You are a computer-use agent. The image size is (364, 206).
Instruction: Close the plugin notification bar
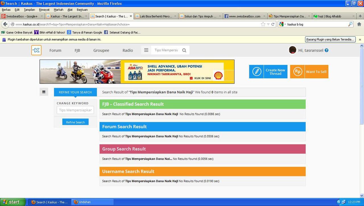(x=360, y=40)
